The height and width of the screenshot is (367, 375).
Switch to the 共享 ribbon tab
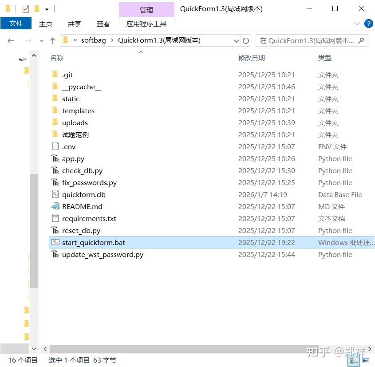(75, 24)
